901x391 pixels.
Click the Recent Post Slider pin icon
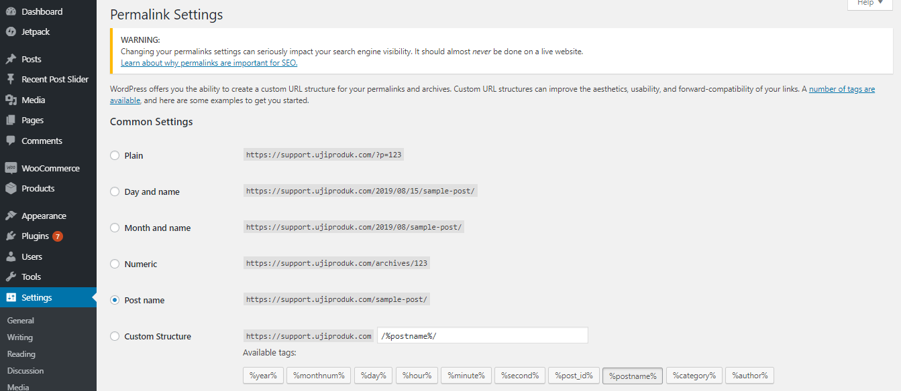click(x=11, y=79)
